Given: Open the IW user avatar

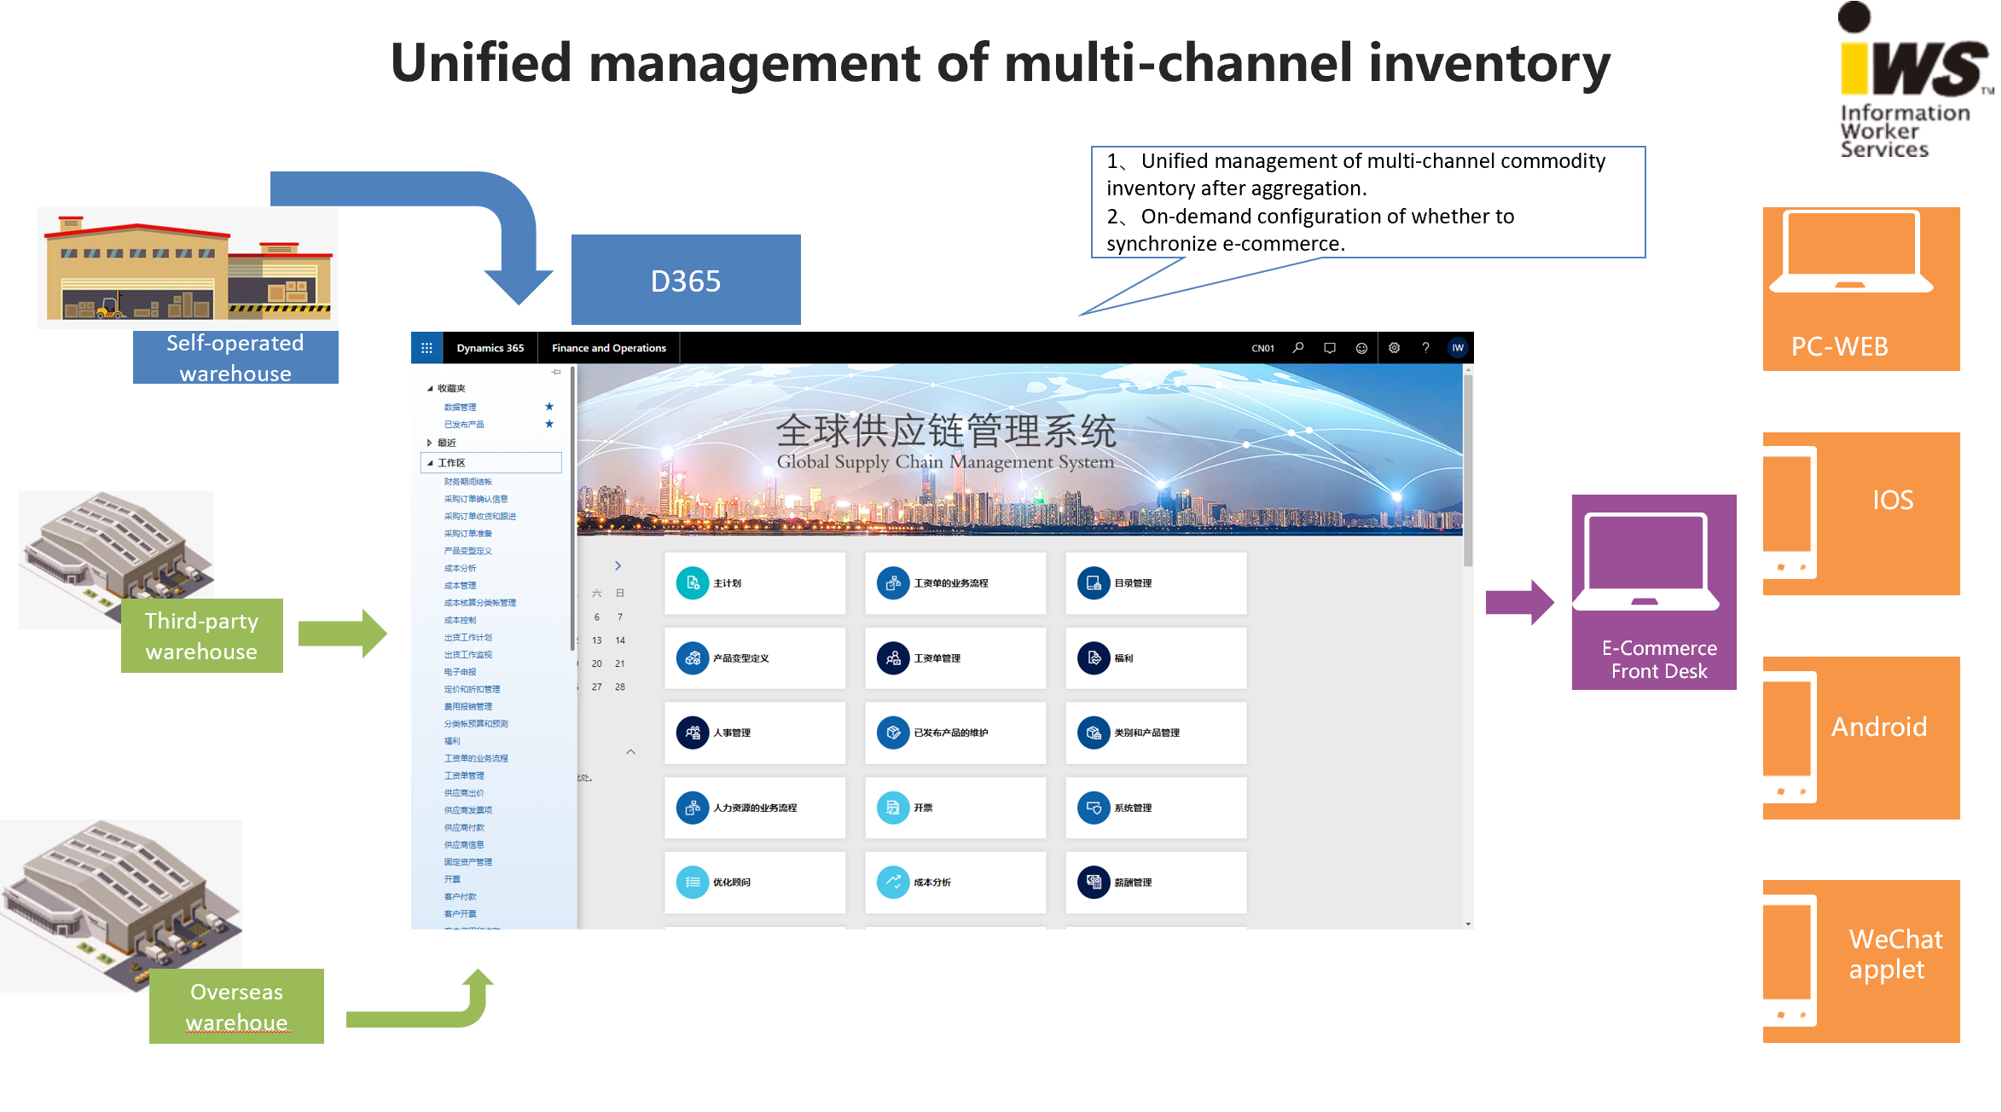Looking at the screenshot, I should click(1458, 348).
